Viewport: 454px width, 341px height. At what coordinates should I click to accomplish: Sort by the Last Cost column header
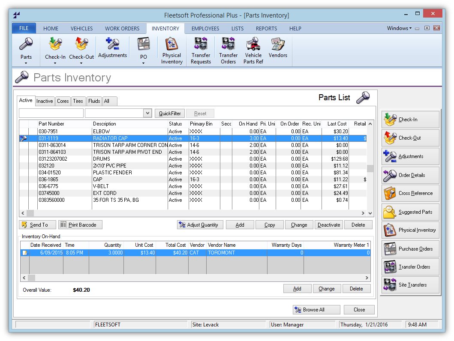click(335, 124)
